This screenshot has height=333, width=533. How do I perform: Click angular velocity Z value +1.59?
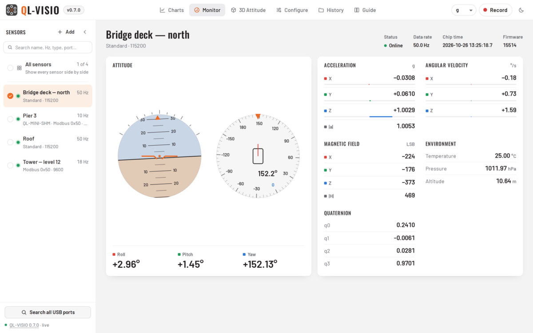coord(509,110)
